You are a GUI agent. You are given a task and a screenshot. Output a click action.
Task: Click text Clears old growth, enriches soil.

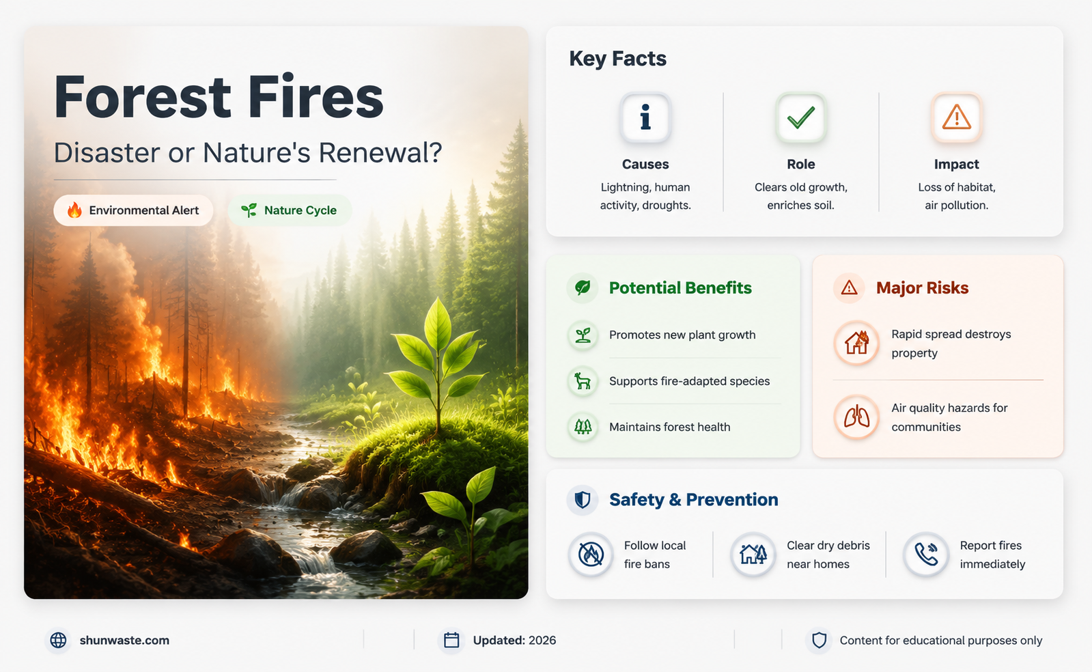coord(800,196)
